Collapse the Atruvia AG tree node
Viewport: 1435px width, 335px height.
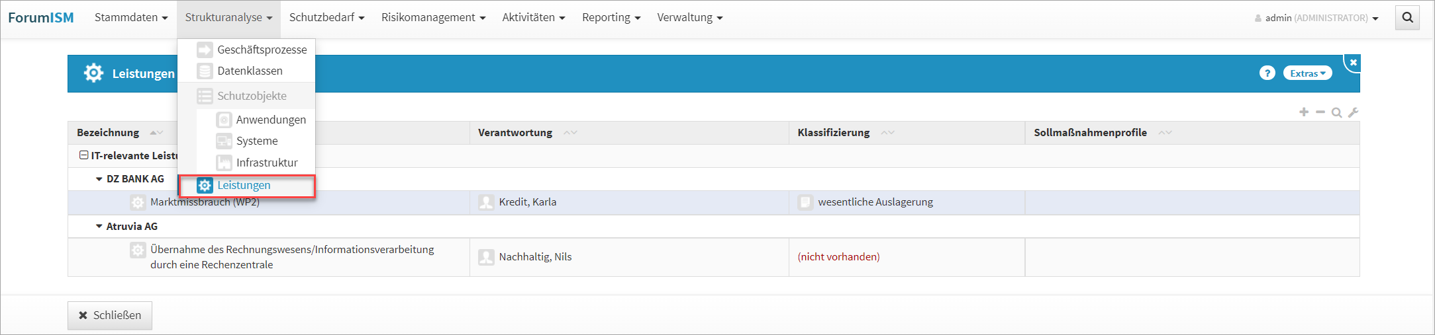click(99, 227)
